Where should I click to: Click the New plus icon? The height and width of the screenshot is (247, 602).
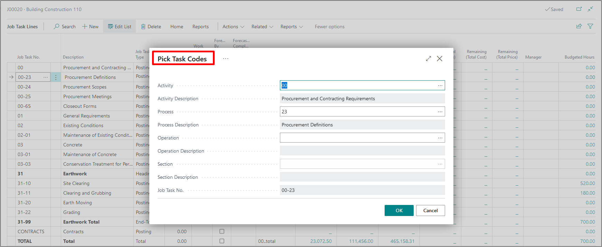[x=85, y=27]
